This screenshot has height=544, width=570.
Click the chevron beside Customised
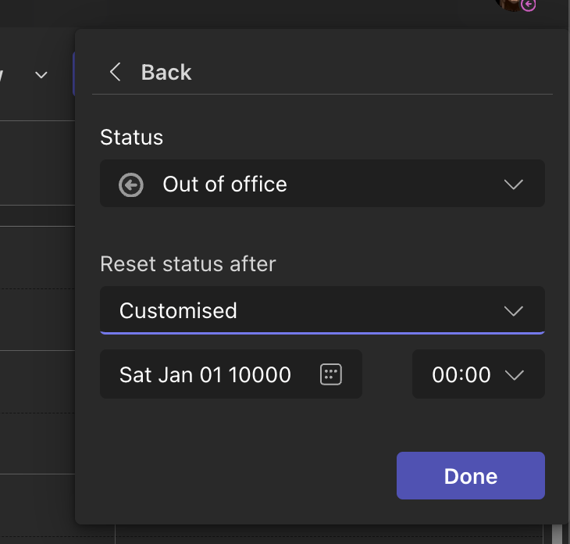point(513,311)
